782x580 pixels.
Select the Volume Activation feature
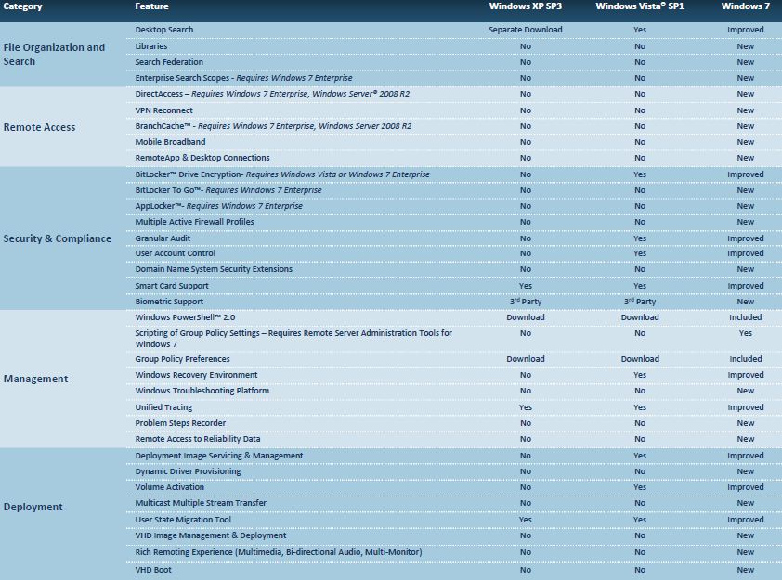[170, 487]
